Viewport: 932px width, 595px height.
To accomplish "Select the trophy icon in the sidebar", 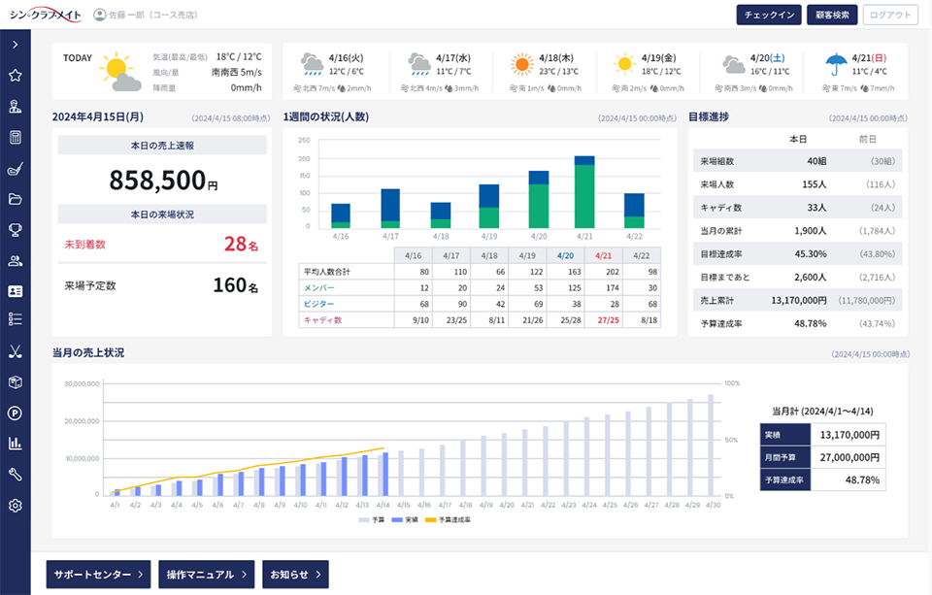I will (x=15, y=230).
